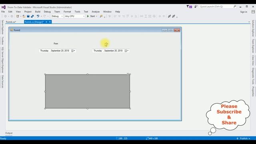This screenshot has width=256, height=144.
Task: Save the current file with Save icon
Action: tap(28, 16)
